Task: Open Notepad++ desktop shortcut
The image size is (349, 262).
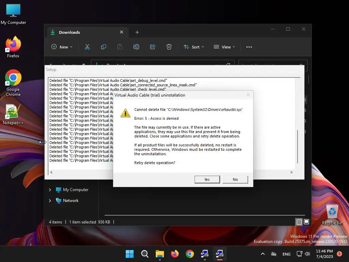Action: [x=13, y=114]
